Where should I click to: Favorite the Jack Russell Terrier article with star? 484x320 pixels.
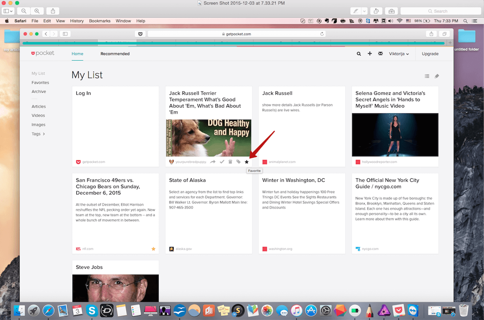[247, 162]
